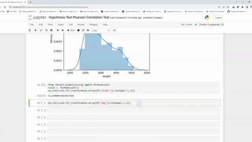The image size is (252, 142).
Task: Click the pencil edit mode indicator
Action: [196, 24]
